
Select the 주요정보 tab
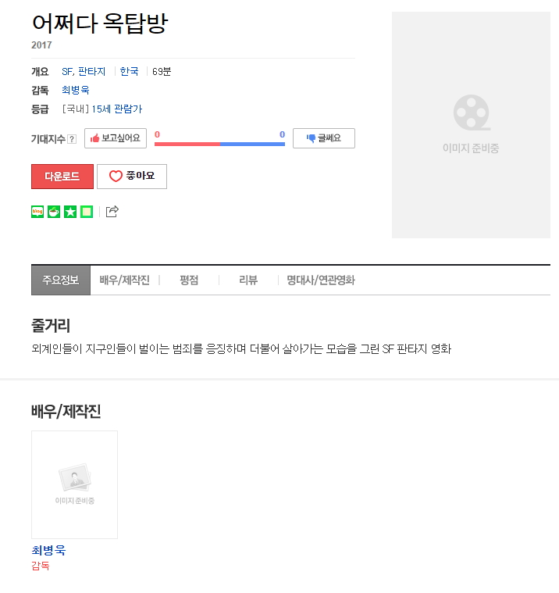coord(61,280)
